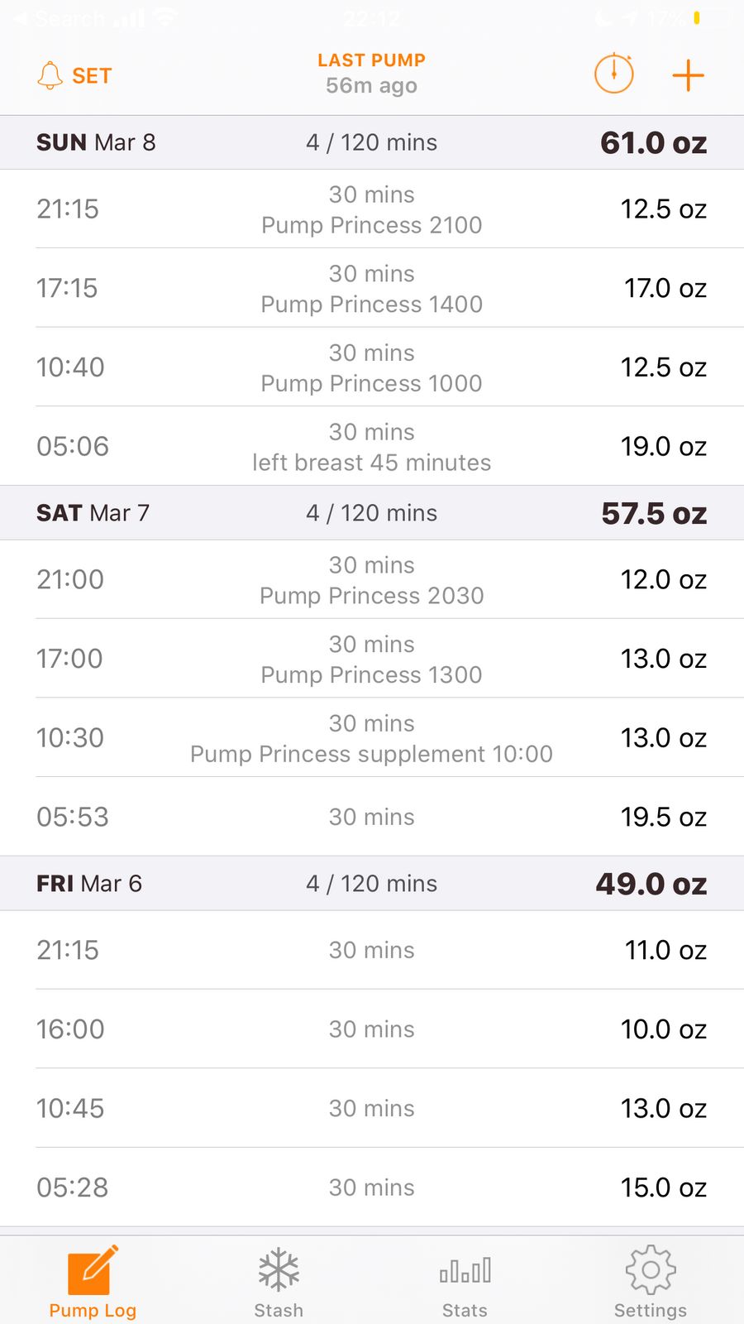Open the 05:06 left breast entry
Image resolution: width=744 pixels, height=1324 pixels.
coord(372,447)
